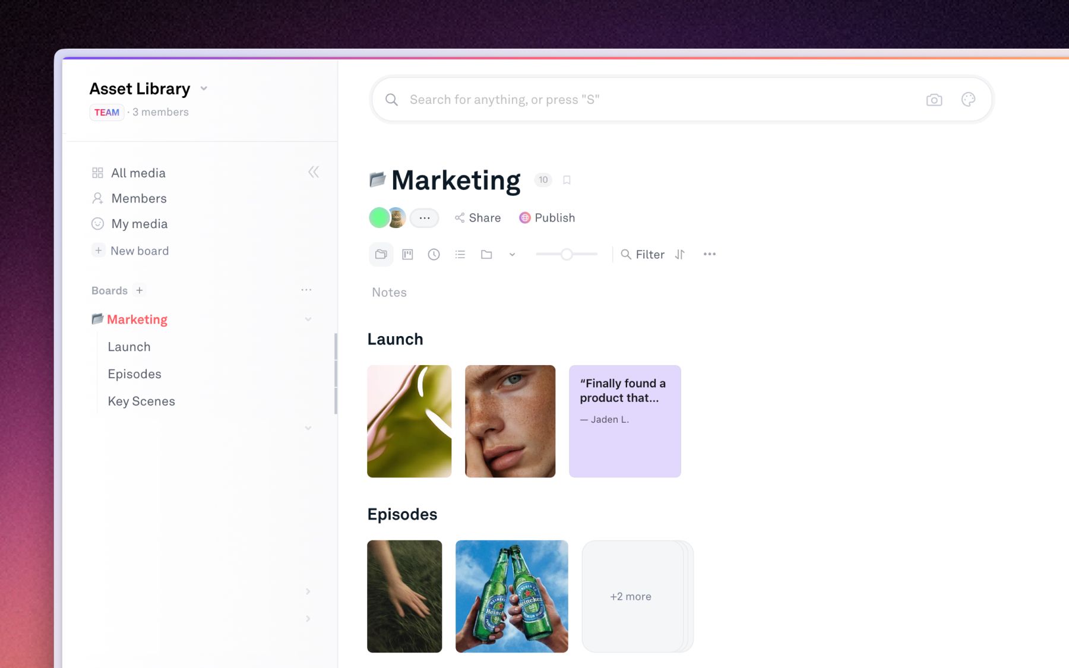Viewport: 1069px width, 668px height.
Task: Open the hand in grass thumbnail
Action: [404, 596]
